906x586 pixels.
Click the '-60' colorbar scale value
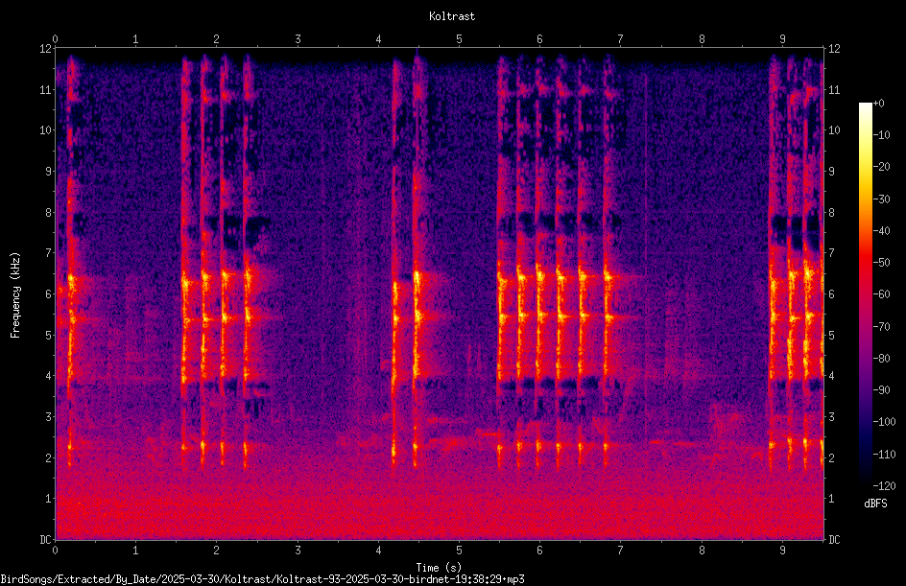pos(881,294)
